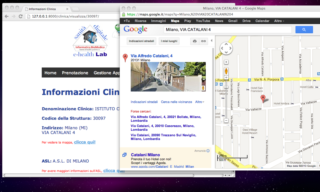The image size is (320, 192).
Task: Click the HTTPS lock icon in the address bar
Action: click(123, 14)
